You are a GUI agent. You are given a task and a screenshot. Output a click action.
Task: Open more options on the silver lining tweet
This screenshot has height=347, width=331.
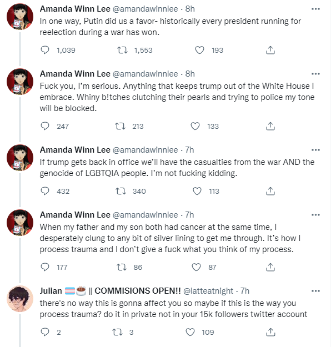pos(315,215)
